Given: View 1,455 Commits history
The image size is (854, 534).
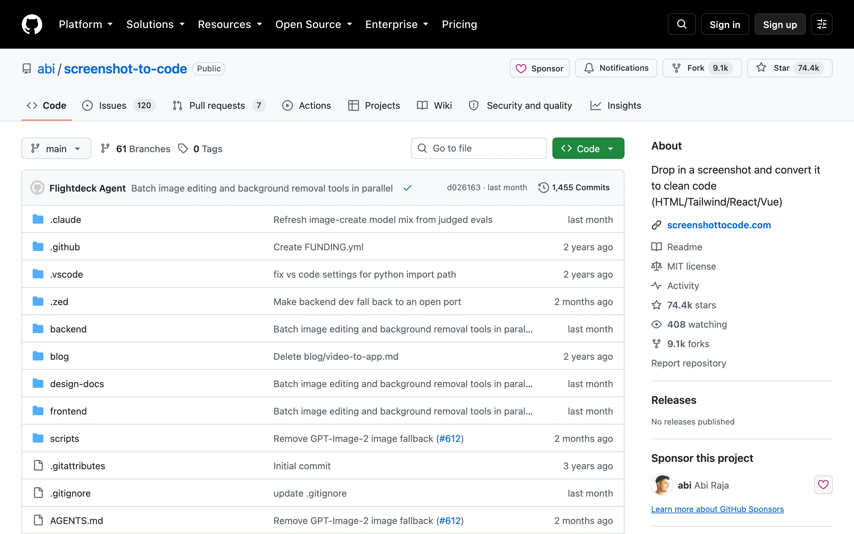Looking at the screenshot, I should (574, 188).
